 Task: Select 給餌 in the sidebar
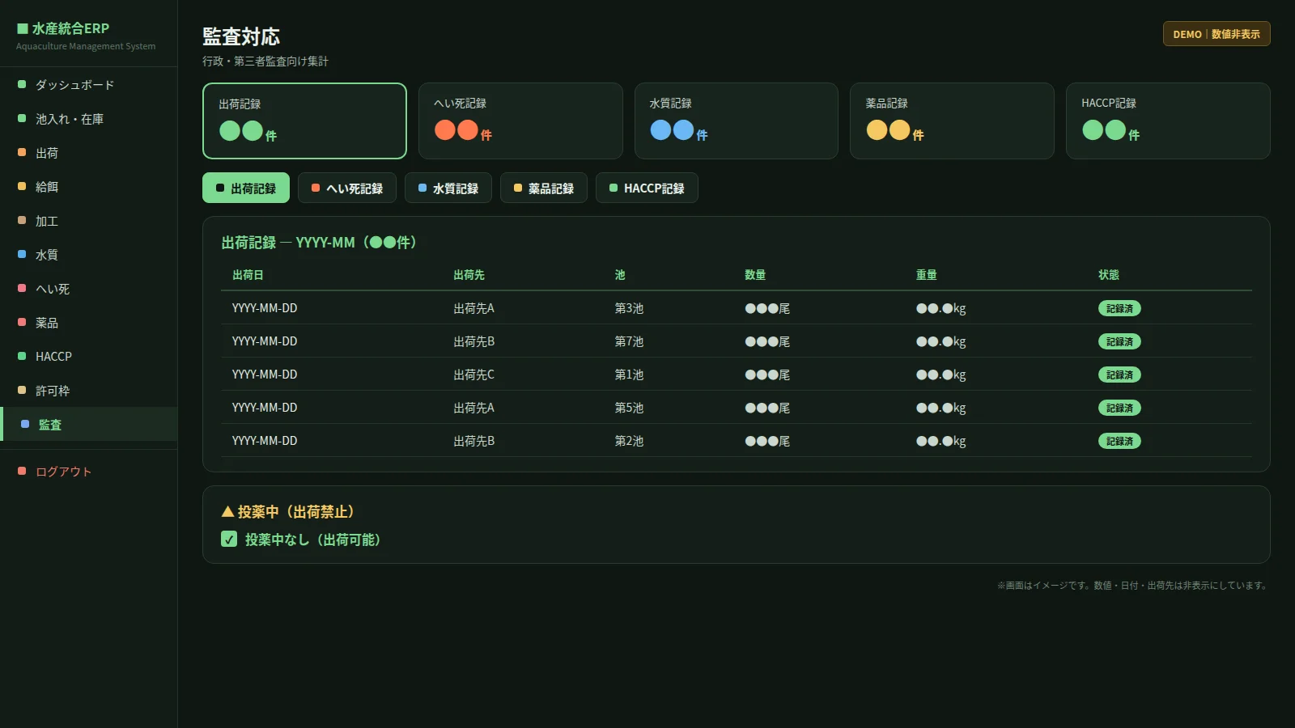[x=88, y=187]
